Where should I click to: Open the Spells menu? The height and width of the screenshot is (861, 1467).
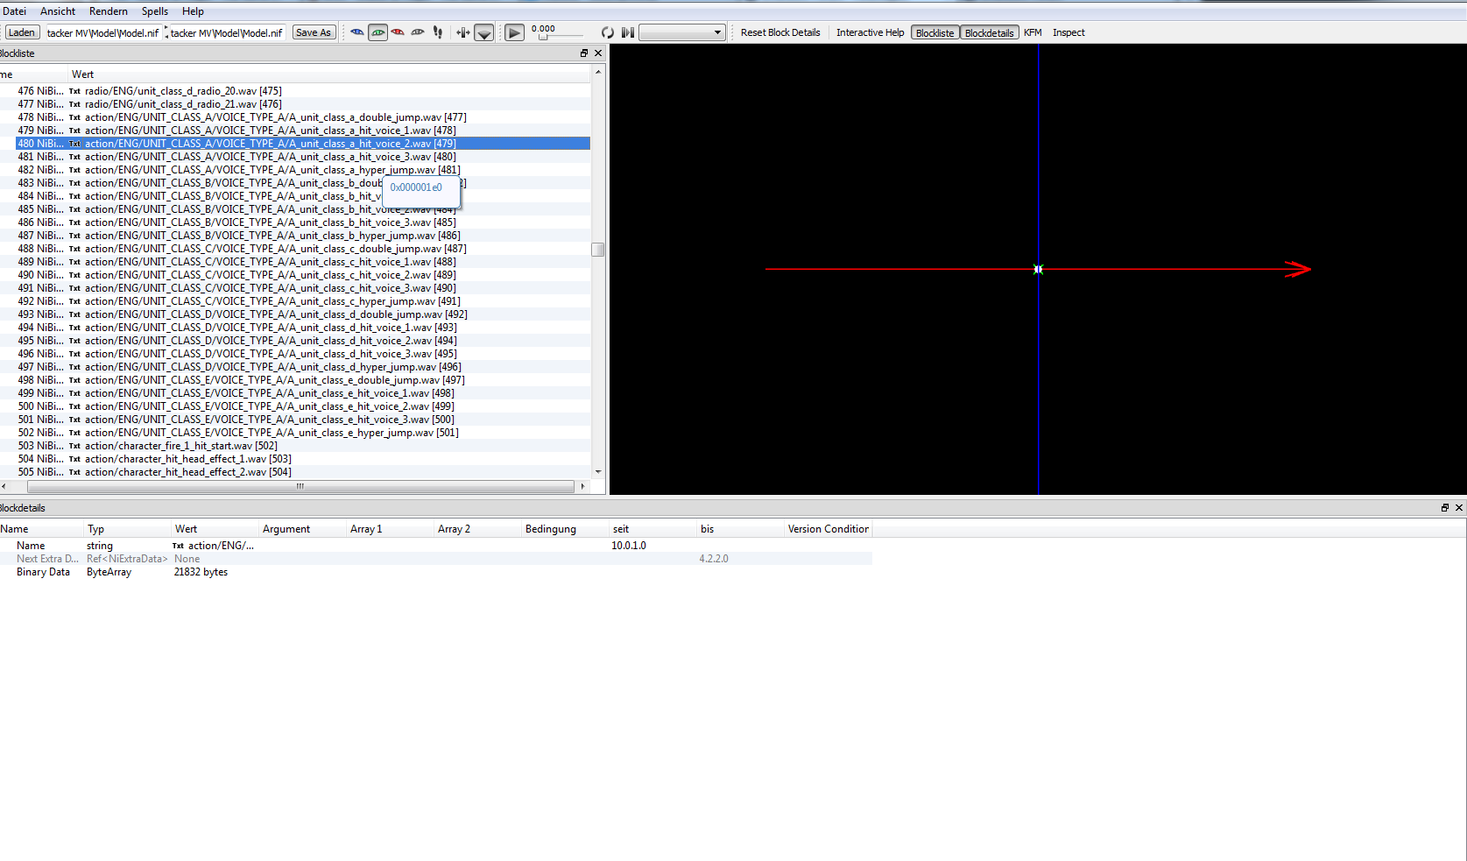[155, 11]
